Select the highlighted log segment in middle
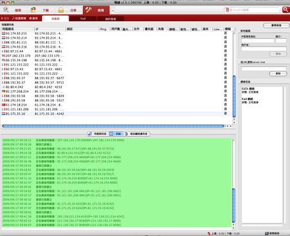The image size is (290, 236). pyautogui.click(x=116, y=133)
